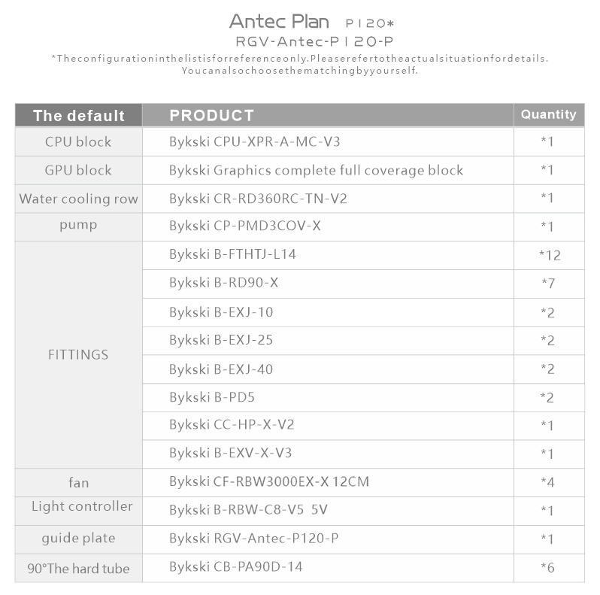Click the Antec Plan title text

[279, 22]
